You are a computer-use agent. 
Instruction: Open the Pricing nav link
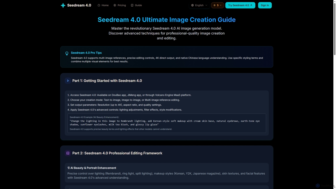[120, 5]
